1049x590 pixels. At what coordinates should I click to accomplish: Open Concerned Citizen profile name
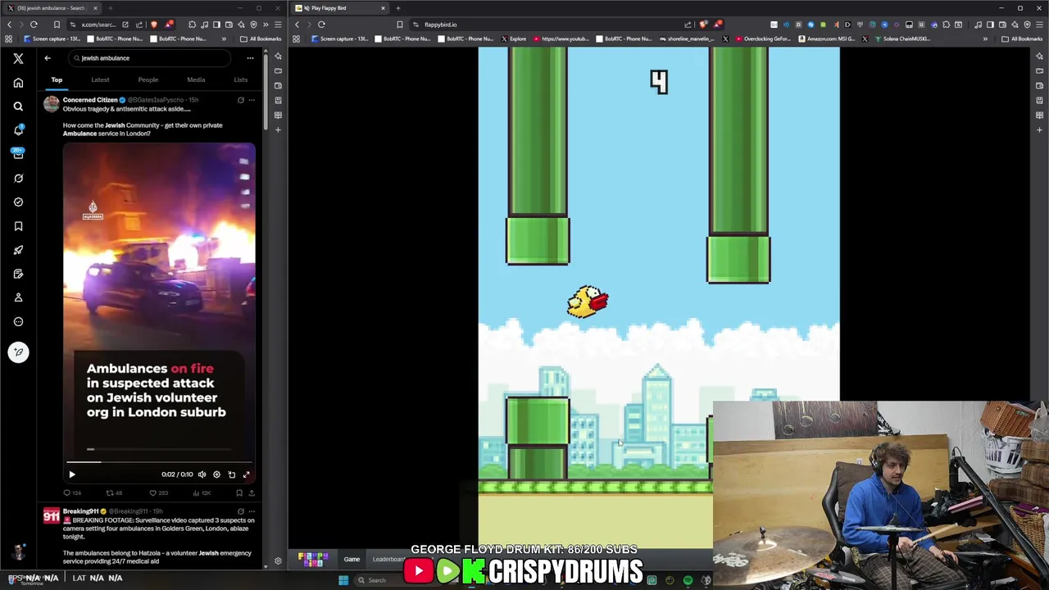[x=90, y=100]
